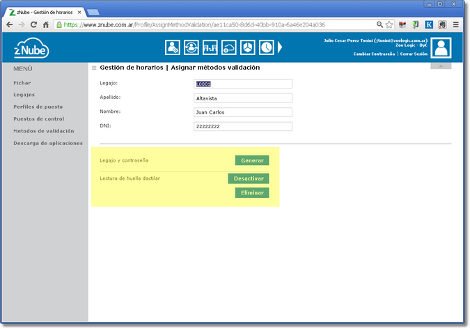Go to Puestos de control menu
Screen dimensions: 470x329
(40, 119)
